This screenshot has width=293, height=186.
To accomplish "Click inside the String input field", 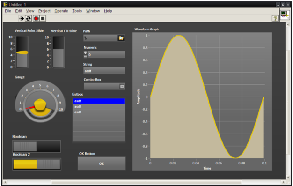I will [x=104, y=71].
